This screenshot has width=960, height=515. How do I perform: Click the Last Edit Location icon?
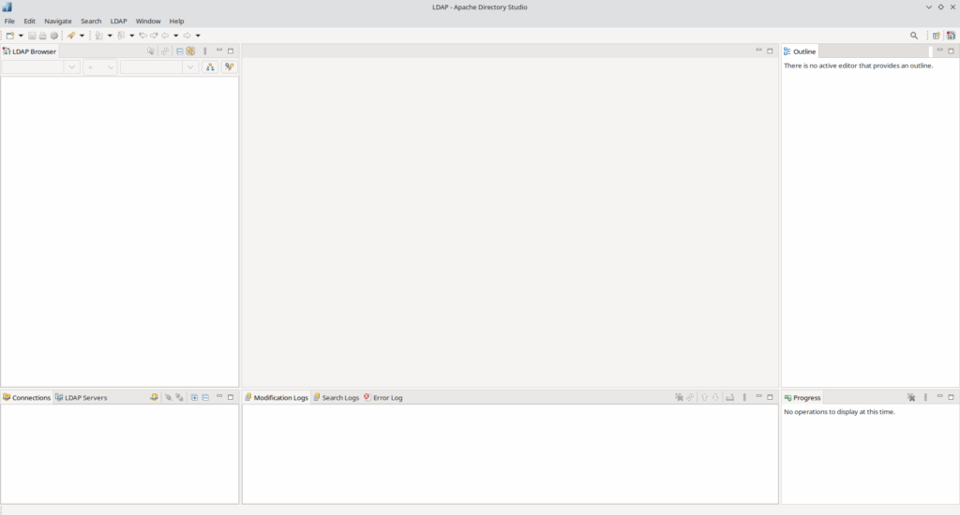(142, 36)
